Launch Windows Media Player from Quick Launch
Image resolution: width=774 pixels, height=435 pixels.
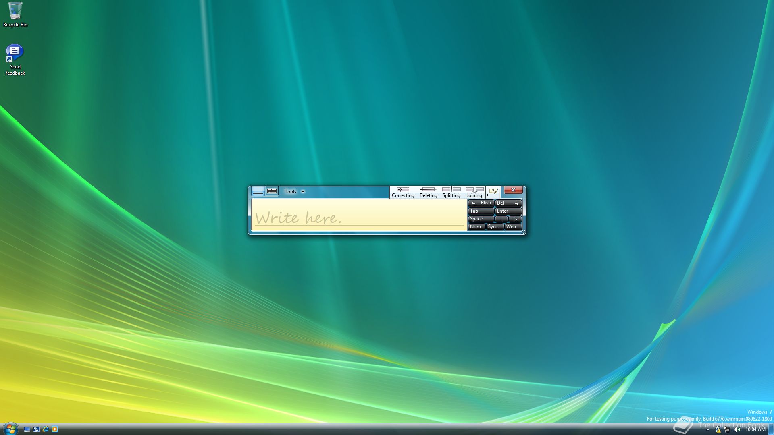tap(55, 429)
